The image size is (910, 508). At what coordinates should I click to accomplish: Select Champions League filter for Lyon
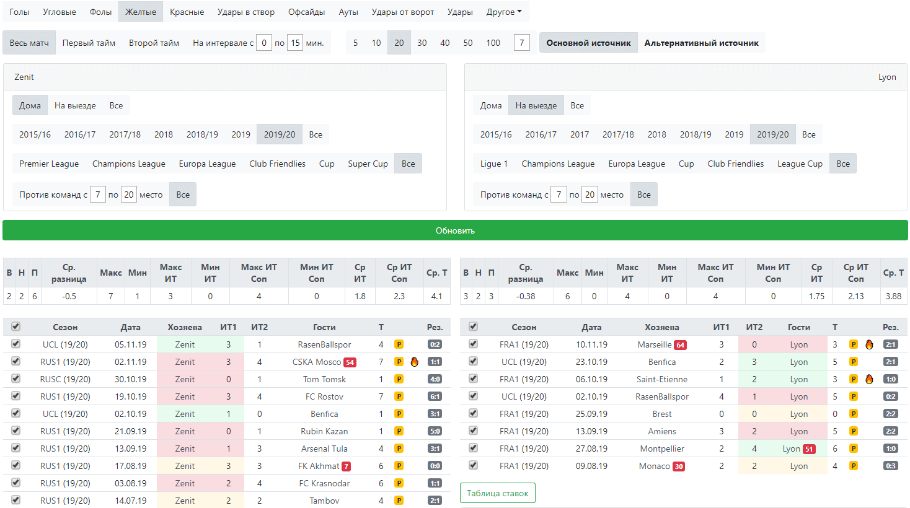tap(558, 164)
